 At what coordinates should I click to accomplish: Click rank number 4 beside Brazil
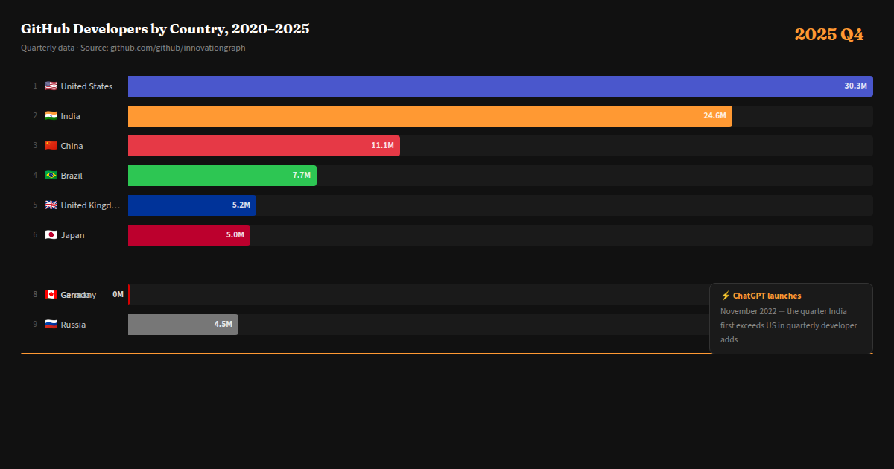coord(35,176)
